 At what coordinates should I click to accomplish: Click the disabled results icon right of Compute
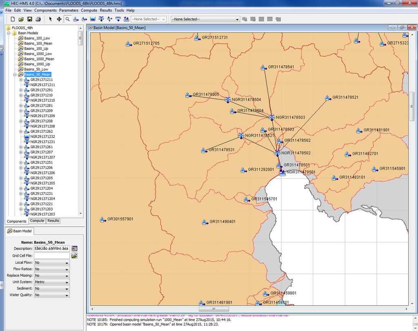[x=253, y=19]
